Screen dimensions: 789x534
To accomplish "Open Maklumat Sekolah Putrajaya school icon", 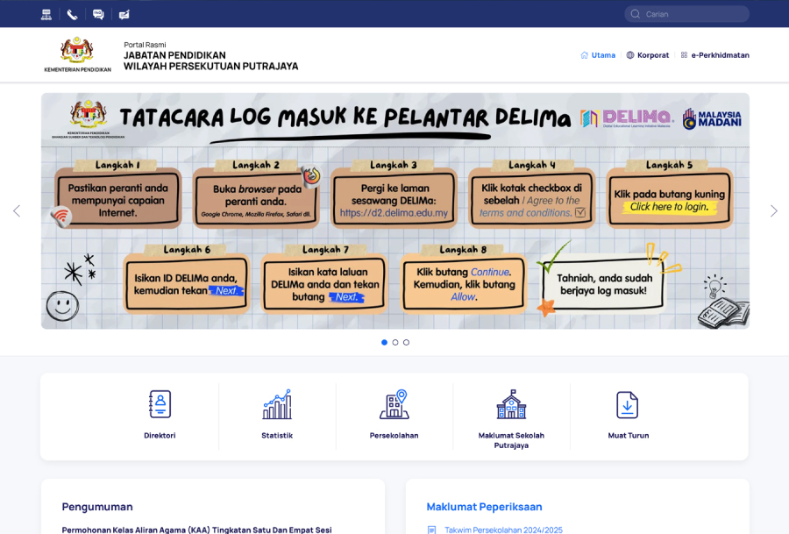I will click(511, 405).
